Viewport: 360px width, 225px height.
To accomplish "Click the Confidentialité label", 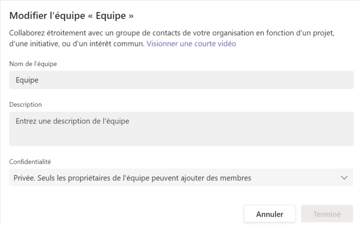I will click(x=30, y=162).
